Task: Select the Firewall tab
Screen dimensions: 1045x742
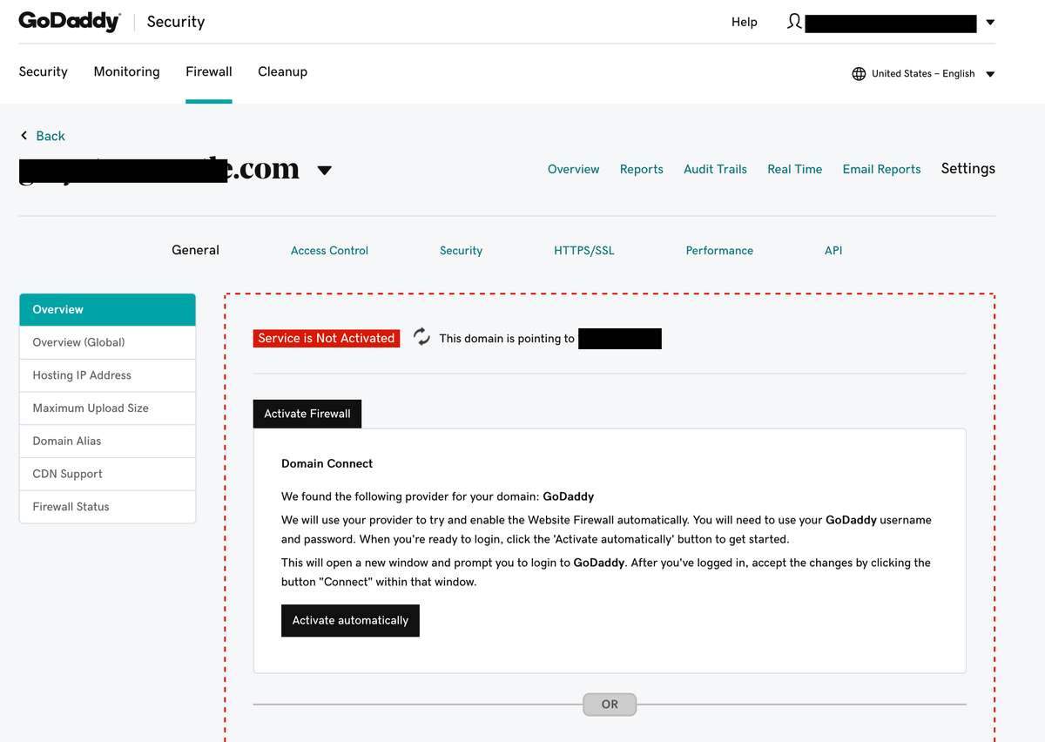Action: click(x=209, y=72)
